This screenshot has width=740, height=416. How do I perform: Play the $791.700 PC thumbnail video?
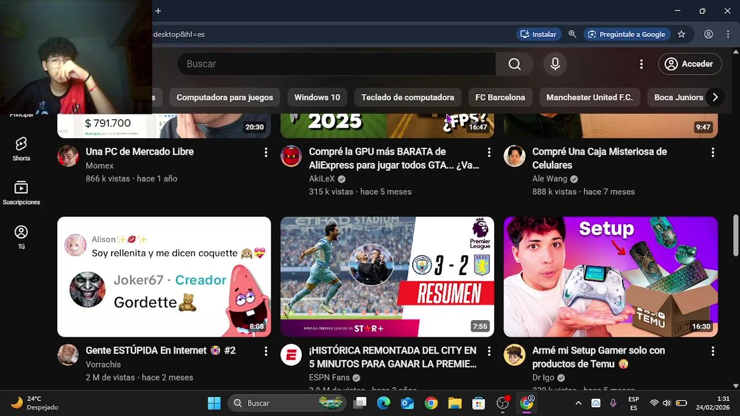tap(164, 125)
